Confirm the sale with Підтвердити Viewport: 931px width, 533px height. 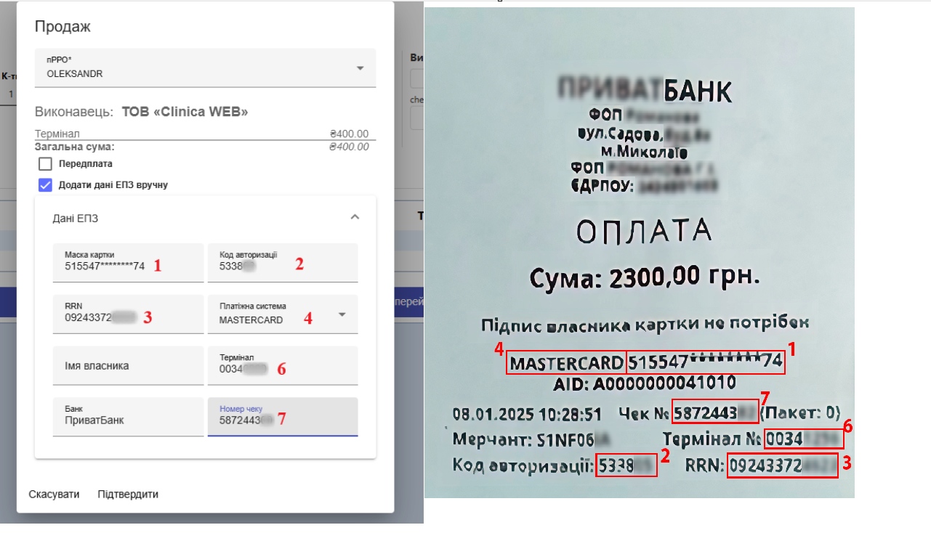pyautogui.click(x=128, y=495)
